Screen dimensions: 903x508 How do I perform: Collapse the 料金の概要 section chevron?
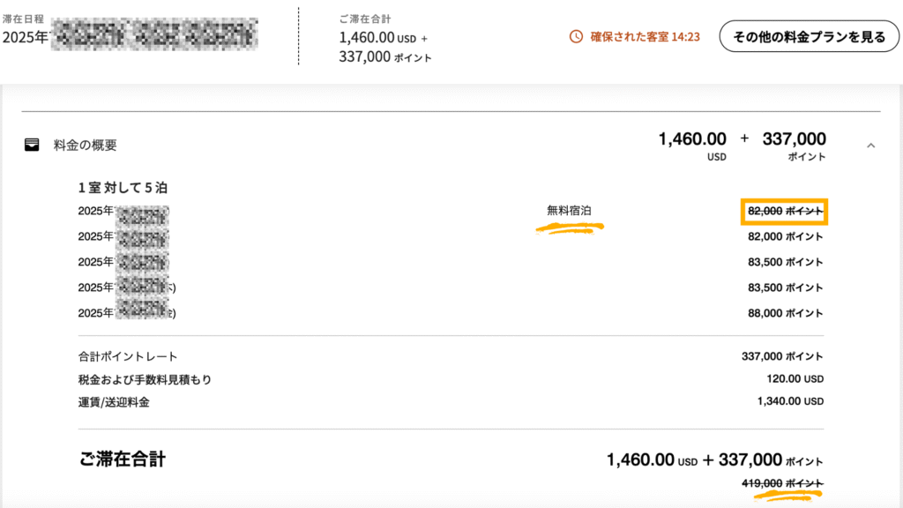[870, 146]
